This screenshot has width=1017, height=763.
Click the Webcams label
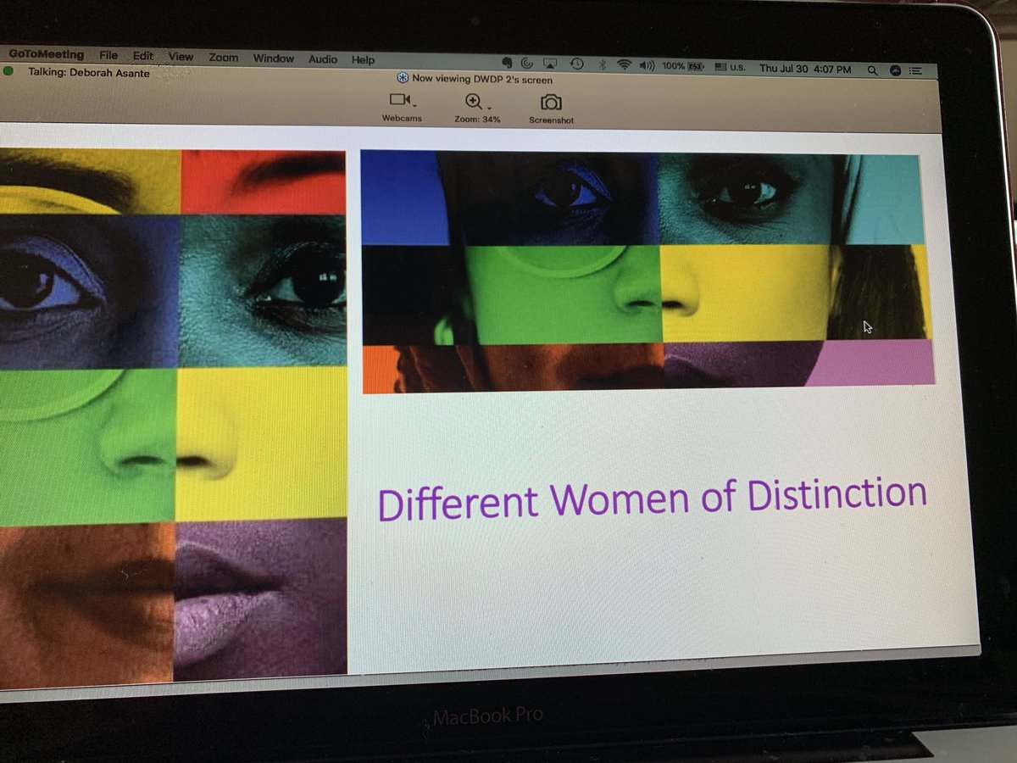coord(402,118)
